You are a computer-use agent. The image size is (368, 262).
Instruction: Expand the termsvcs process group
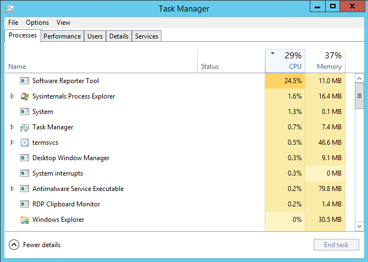[12, 143]
